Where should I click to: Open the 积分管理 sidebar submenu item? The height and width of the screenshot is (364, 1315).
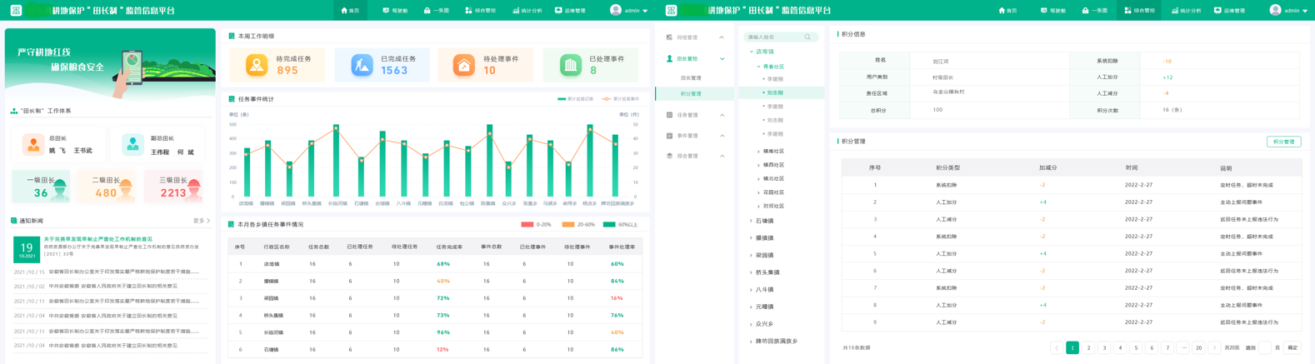point(691,94)
